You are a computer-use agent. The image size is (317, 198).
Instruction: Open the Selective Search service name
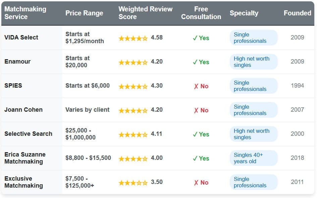point(28,134)
